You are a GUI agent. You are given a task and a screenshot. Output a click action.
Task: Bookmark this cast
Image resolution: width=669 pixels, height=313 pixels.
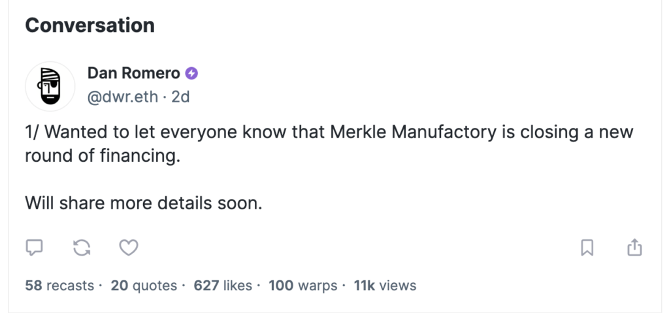[x=587, y=247]
